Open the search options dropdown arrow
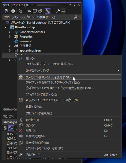 coord(79,17)
